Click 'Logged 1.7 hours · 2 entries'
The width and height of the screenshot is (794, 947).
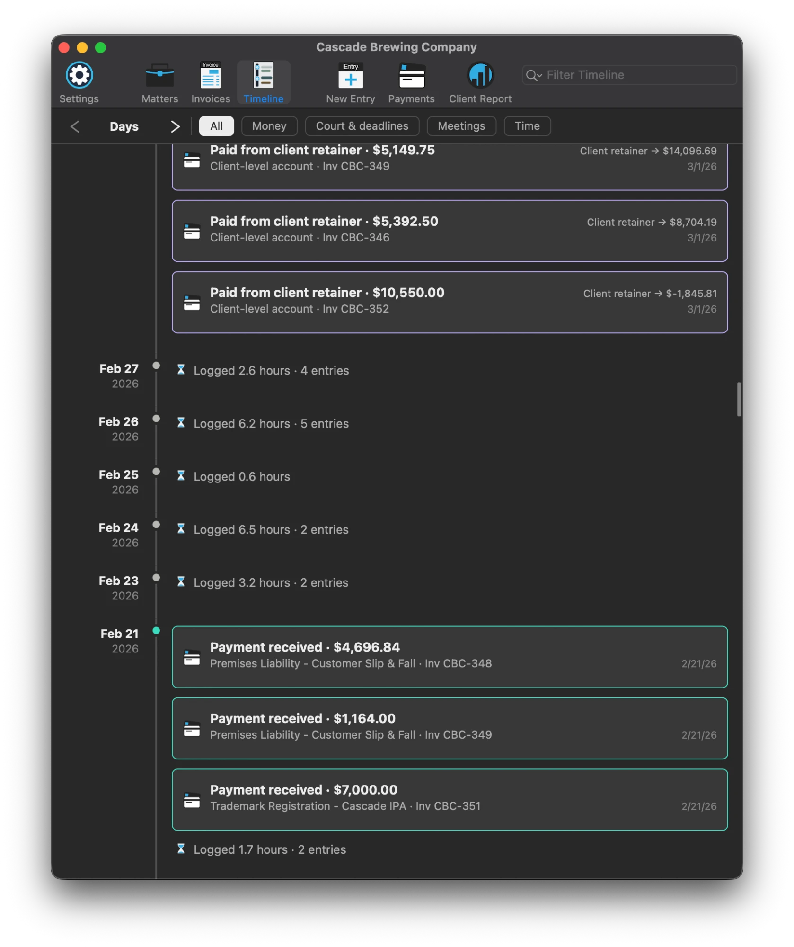tap(270, 850)
